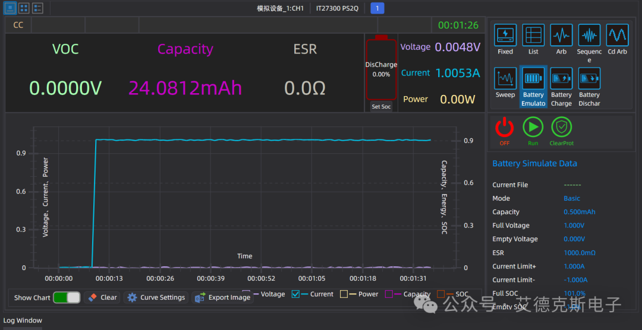Turn output OFF with the red power icon
642x330 pixels.
coord(505,127)
